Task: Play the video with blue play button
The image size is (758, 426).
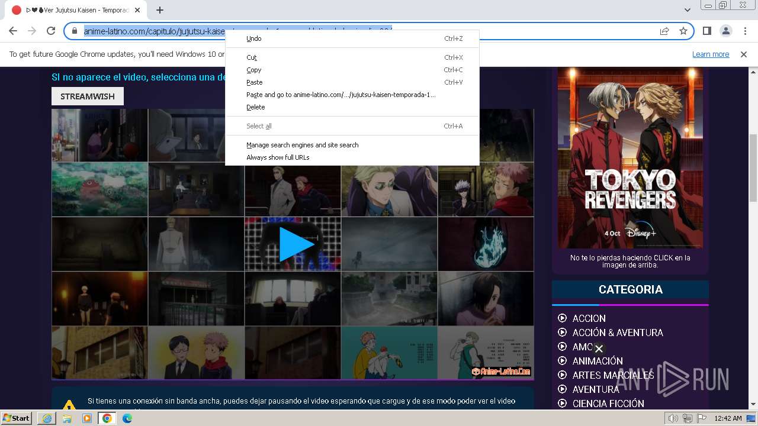Action: click(x=296, y=244)
